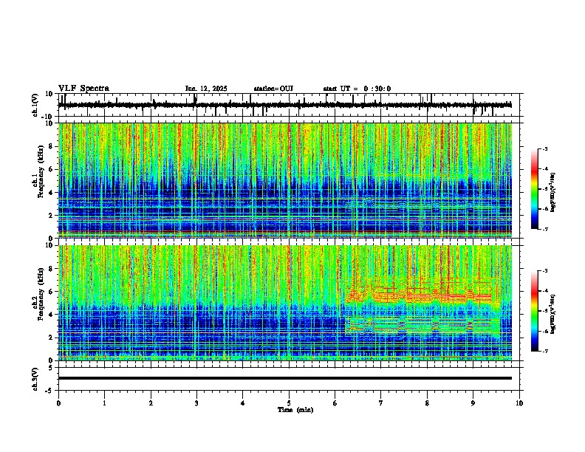Click the "ch.3(V)" axis label
This screenshot has width=585, height=452.
(35, 379)
